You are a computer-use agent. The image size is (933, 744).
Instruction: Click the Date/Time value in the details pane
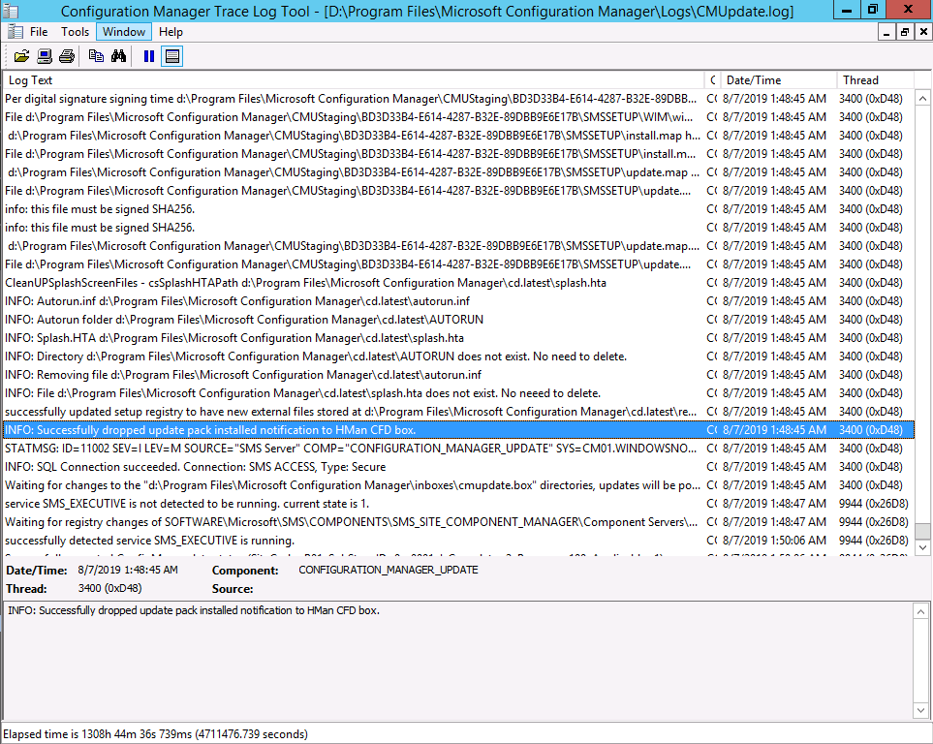point(128,571)
